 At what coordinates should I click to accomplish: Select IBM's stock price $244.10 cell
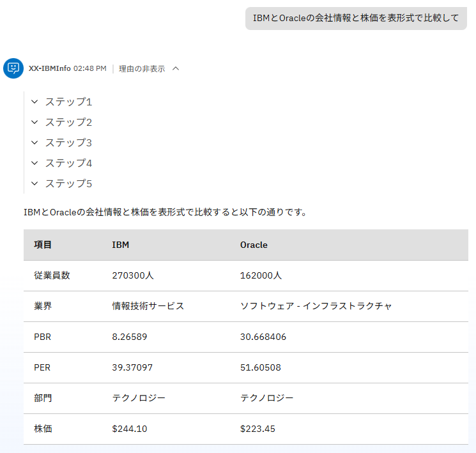coord(129,429)
